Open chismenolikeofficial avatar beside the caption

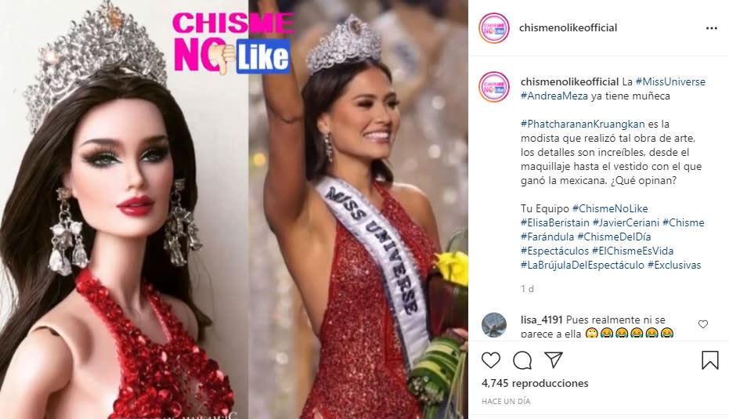tap(494, 86)
